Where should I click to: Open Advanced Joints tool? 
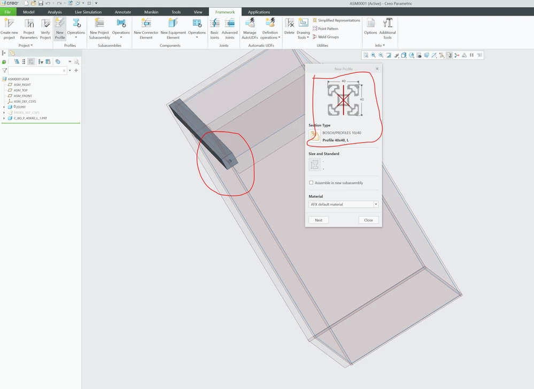229,29
